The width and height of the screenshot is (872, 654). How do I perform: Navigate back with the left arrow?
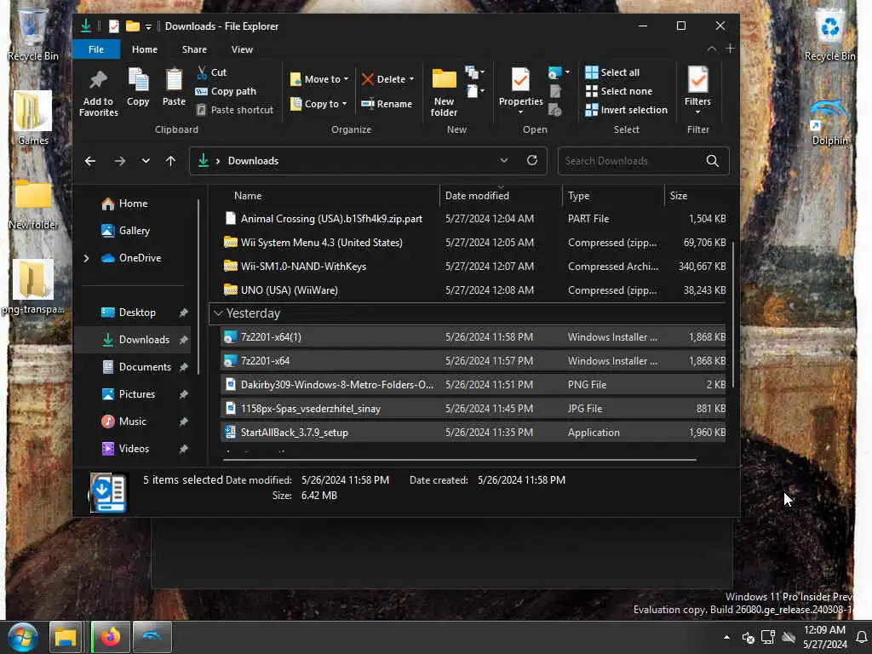(x=90, y=161)
